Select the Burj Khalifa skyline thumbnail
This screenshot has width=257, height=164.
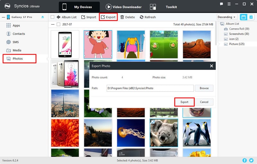65,103
